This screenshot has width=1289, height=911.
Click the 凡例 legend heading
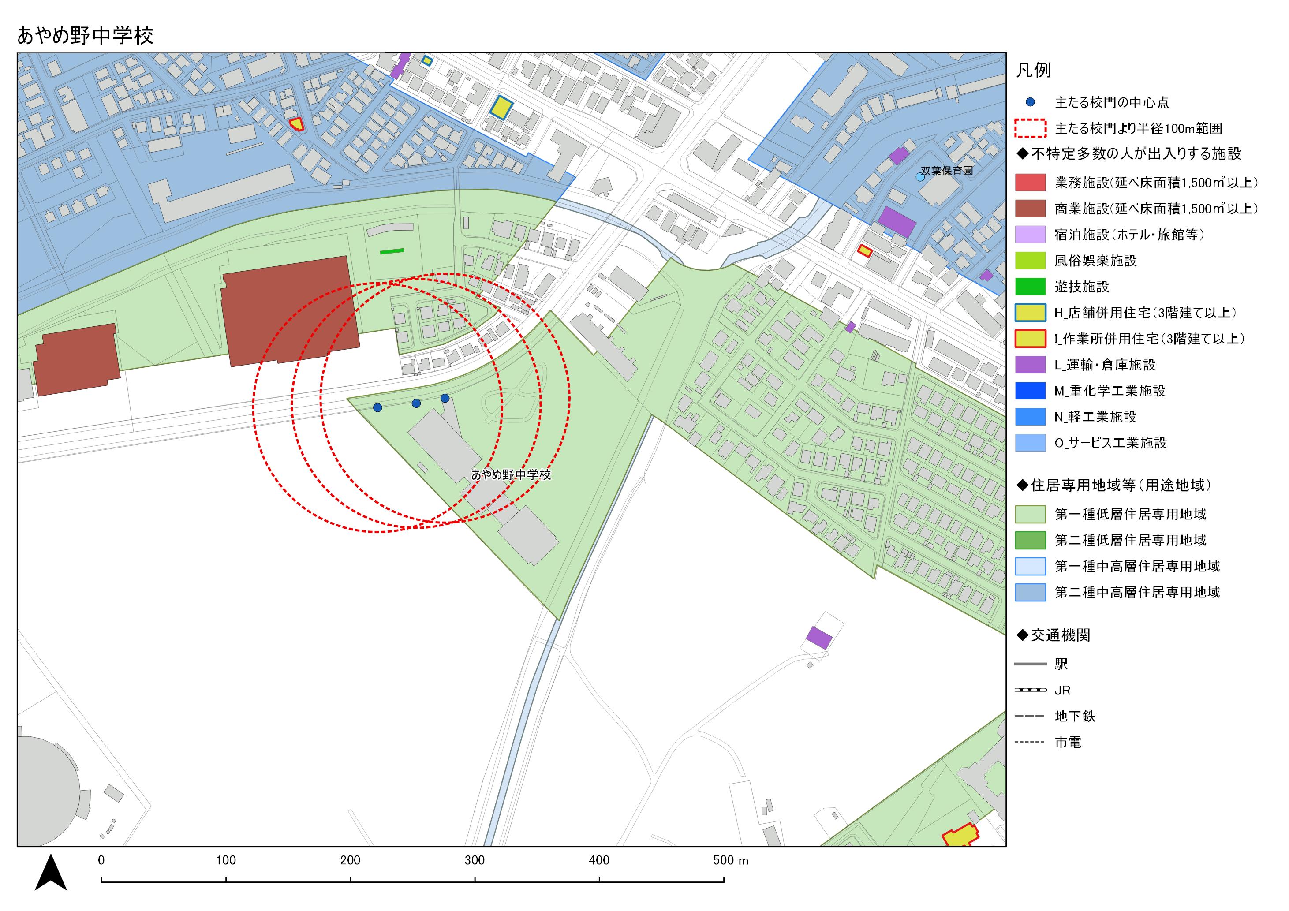(1034, 70)
